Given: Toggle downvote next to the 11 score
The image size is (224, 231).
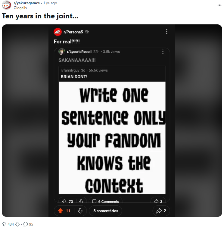Looking at the screenshot, I should [80, 211].
